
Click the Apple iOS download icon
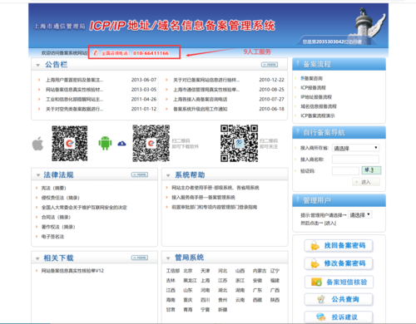(37, 144)
